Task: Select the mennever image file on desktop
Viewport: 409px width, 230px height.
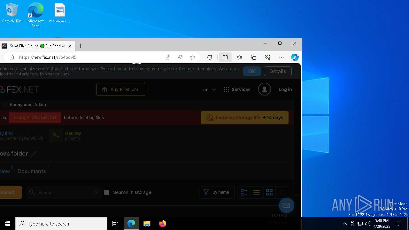Action: 59,13
